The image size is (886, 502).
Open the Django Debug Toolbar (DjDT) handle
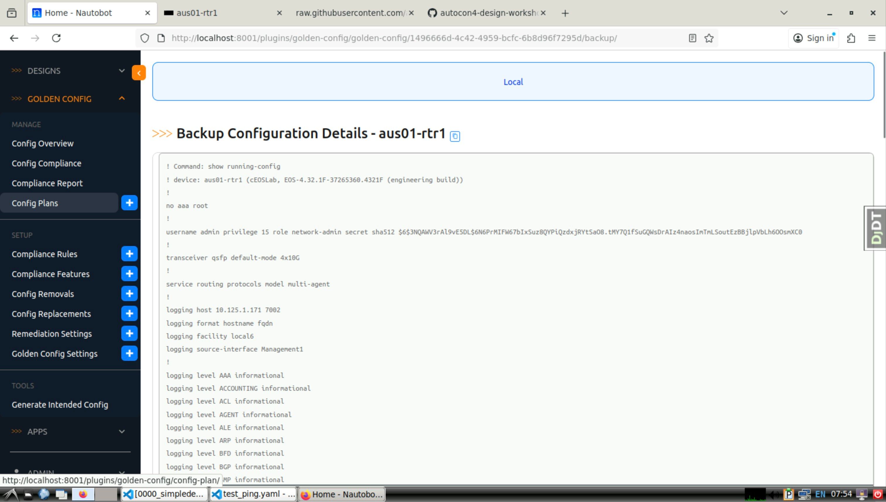(x=875, y=228)
